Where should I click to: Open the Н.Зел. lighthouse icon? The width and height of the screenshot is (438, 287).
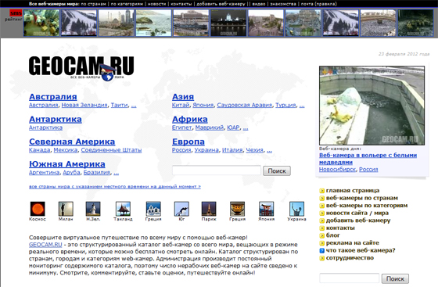(93, 209)
